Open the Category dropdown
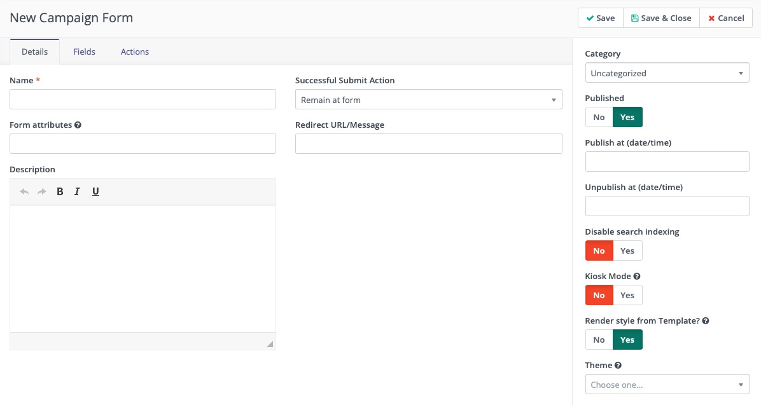Viewport: 761px width, 405px height. tap(667, 73)
